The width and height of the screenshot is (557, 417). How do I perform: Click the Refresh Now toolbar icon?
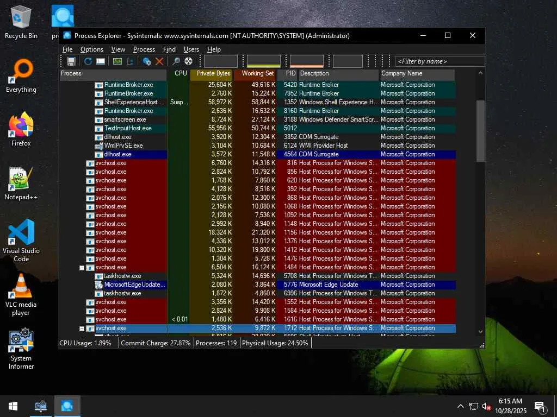pos(88,61)
